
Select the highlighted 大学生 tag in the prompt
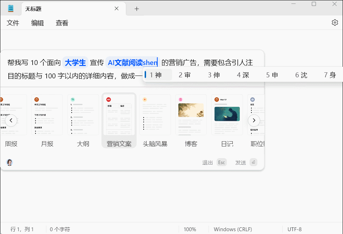(x=75, y=62)
